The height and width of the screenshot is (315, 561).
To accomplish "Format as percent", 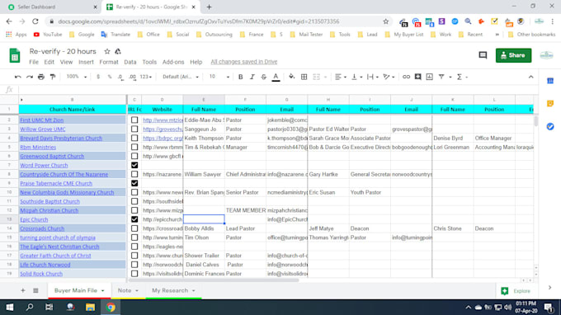I will [110, 77].
